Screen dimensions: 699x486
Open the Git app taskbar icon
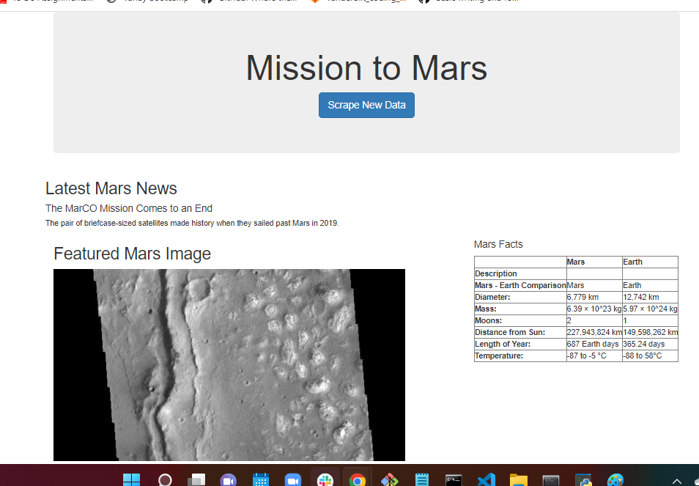(390, 479)
